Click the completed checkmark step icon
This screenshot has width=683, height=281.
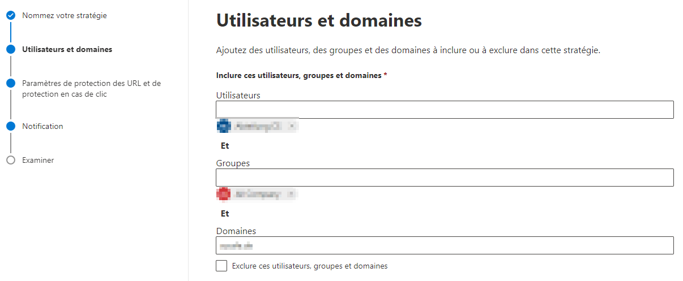click(x=11, y=16)
